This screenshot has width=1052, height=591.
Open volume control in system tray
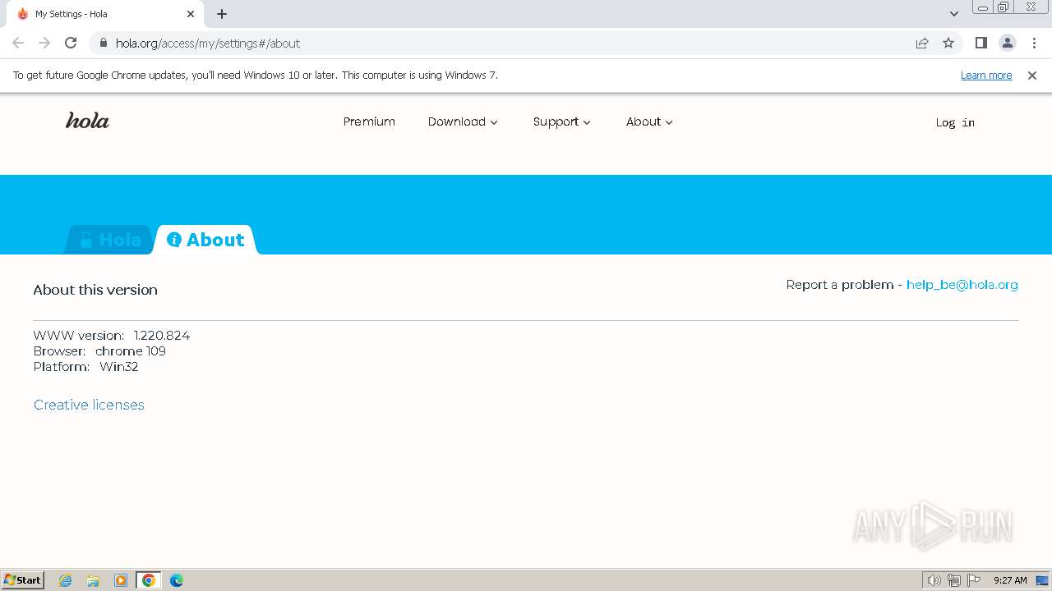(934, 580)
